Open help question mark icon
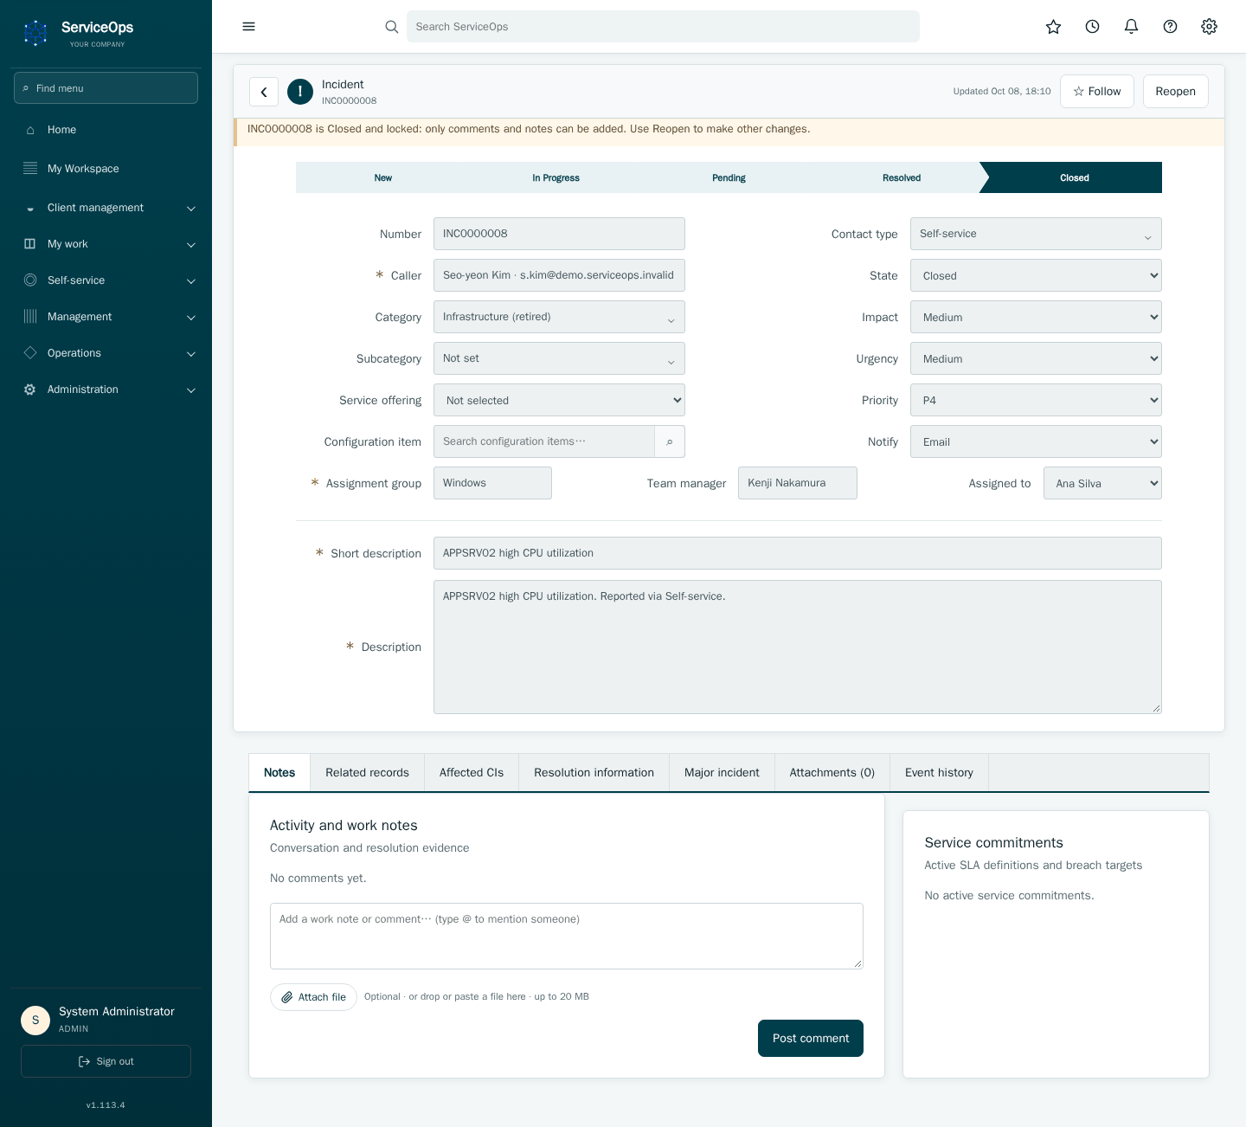The width and height of the screenshot is (1246, 1127). point(1170,27)
